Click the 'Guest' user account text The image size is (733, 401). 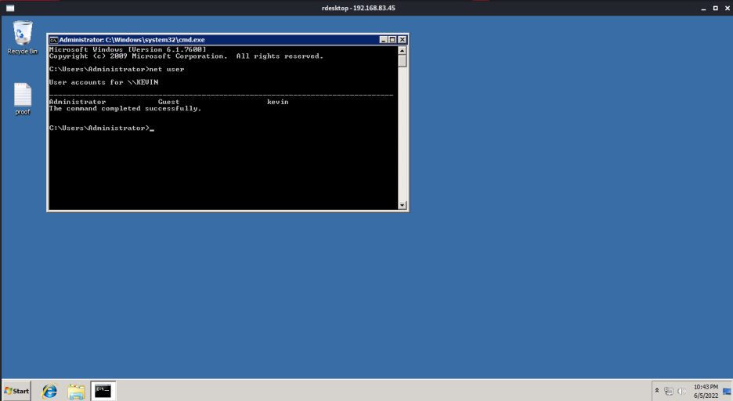click(x=168, y=101)
